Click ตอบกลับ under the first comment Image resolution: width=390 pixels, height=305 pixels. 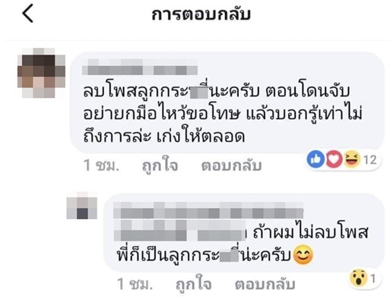(x=231, y=165)
